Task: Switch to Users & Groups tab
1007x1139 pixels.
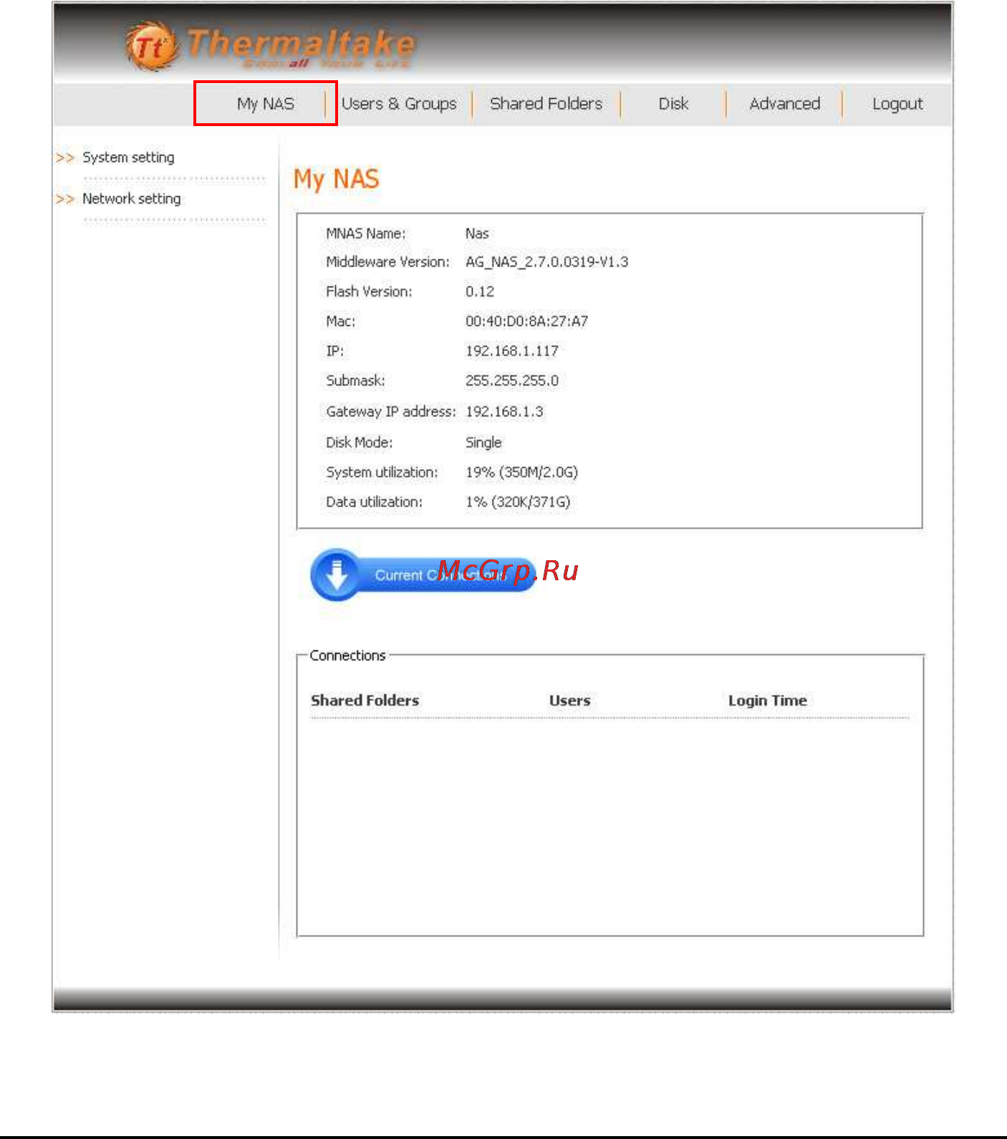Action: (x=399, y=104)
